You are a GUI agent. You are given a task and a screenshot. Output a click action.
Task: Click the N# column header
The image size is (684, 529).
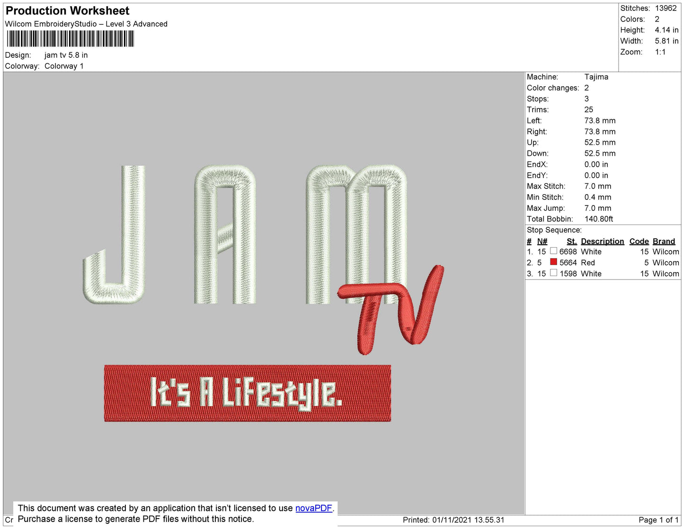click(542, 241)
